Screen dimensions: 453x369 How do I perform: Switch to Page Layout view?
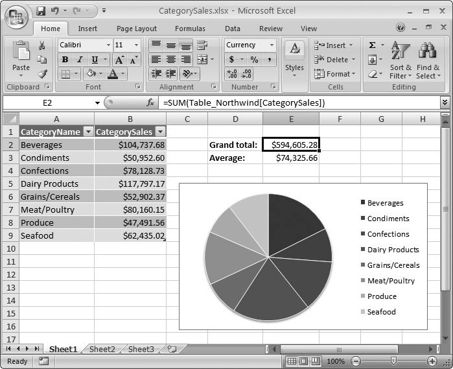pos(304,361)
